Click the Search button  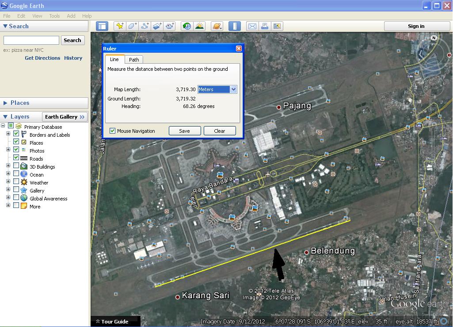(72, 40)
